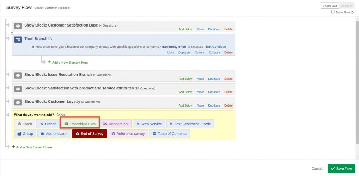
Task: Delete the Customer Satisfaction Base block
Action: click(x=229, y=29)
